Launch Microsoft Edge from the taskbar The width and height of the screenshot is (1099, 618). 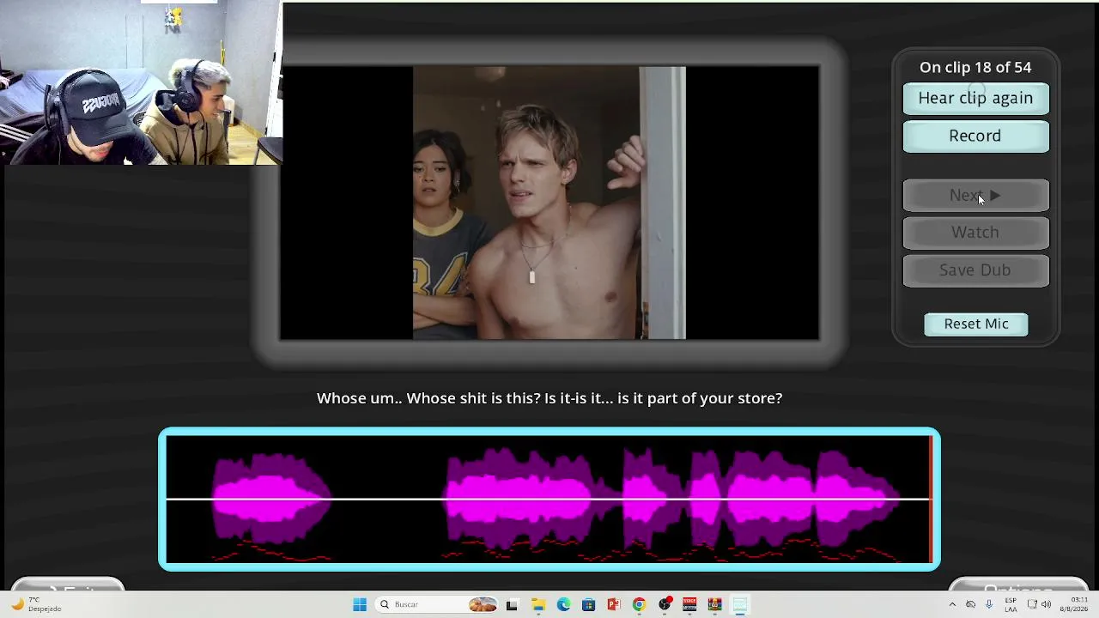(x=563, y=605)
